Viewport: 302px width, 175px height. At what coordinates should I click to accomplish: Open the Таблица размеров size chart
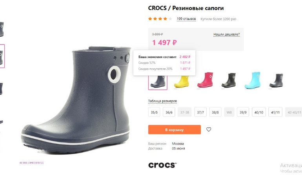coord(162,101)
